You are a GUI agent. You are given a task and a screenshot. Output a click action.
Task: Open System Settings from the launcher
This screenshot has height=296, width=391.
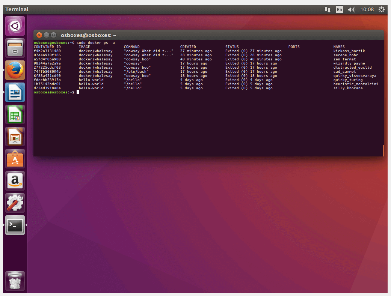pos(15,203)
